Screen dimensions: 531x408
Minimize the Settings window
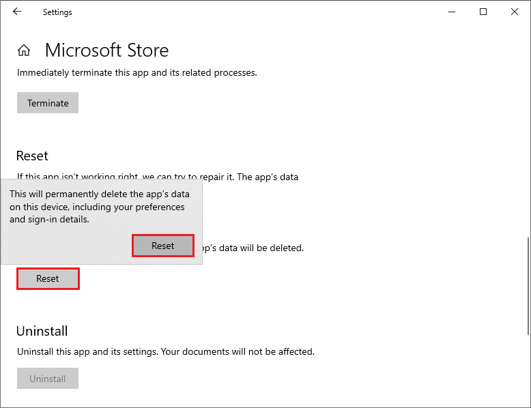pyautogui.click(x=452, y=12)
